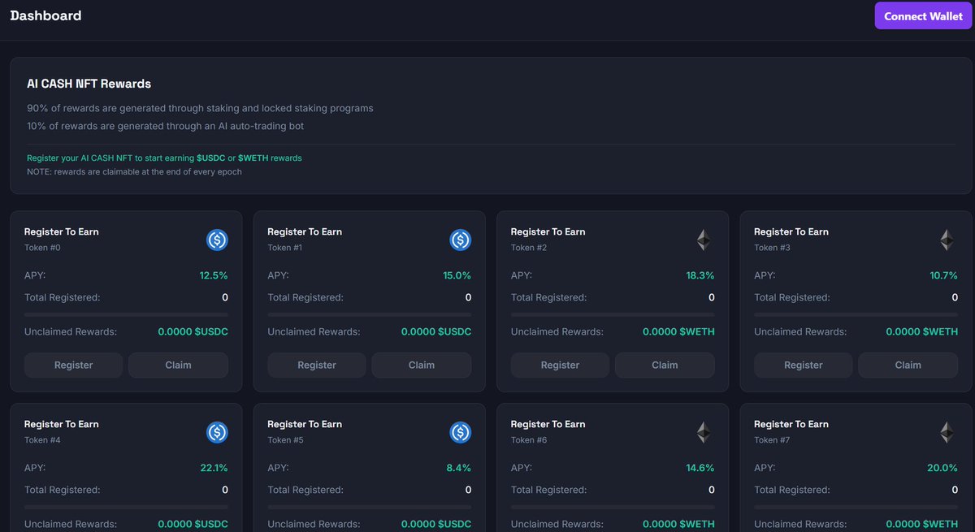The height and width of the screenshot is (532, 975).
Task: Click the USDC coin icon on Token #1
Action: (460, 240)
